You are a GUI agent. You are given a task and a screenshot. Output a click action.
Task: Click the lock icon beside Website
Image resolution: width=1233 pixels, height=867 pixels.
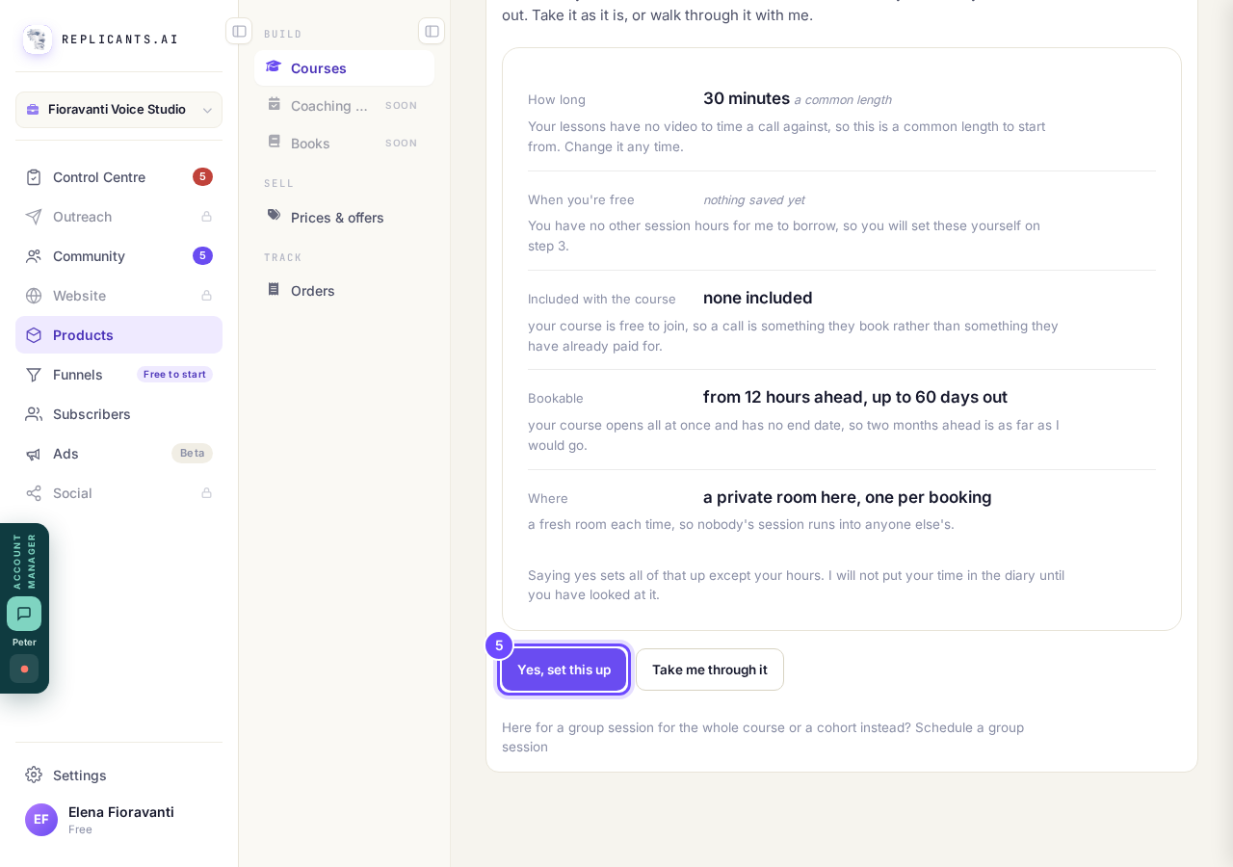pos(206,296)
